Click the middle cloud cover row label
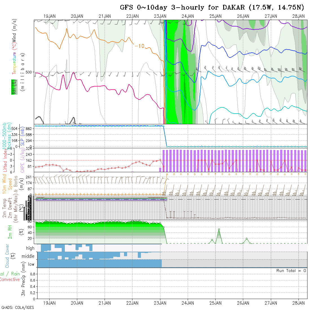This screenshot has width=310, height=310. click(28, 256)
